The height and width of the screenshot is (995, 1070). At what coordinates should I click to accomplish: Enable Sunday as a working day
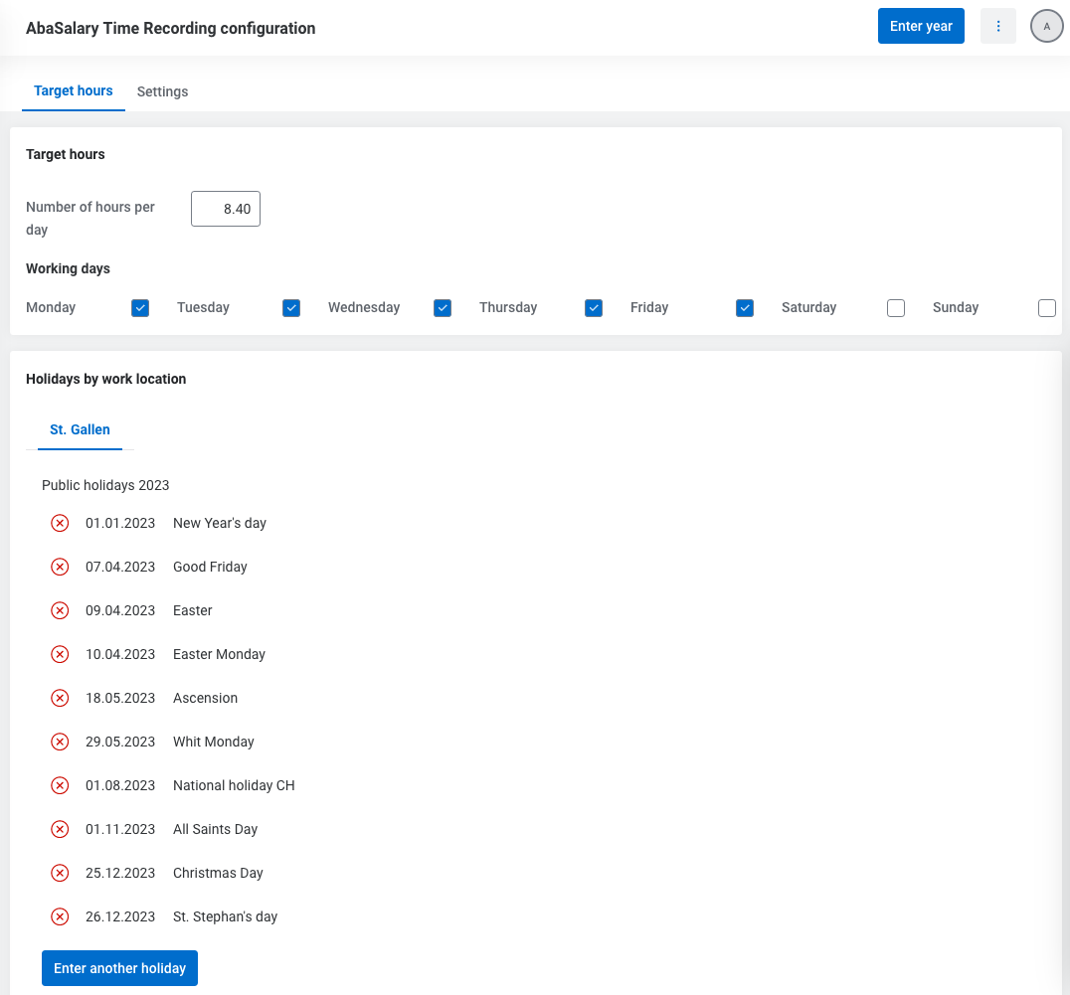tap(1047, 308)
